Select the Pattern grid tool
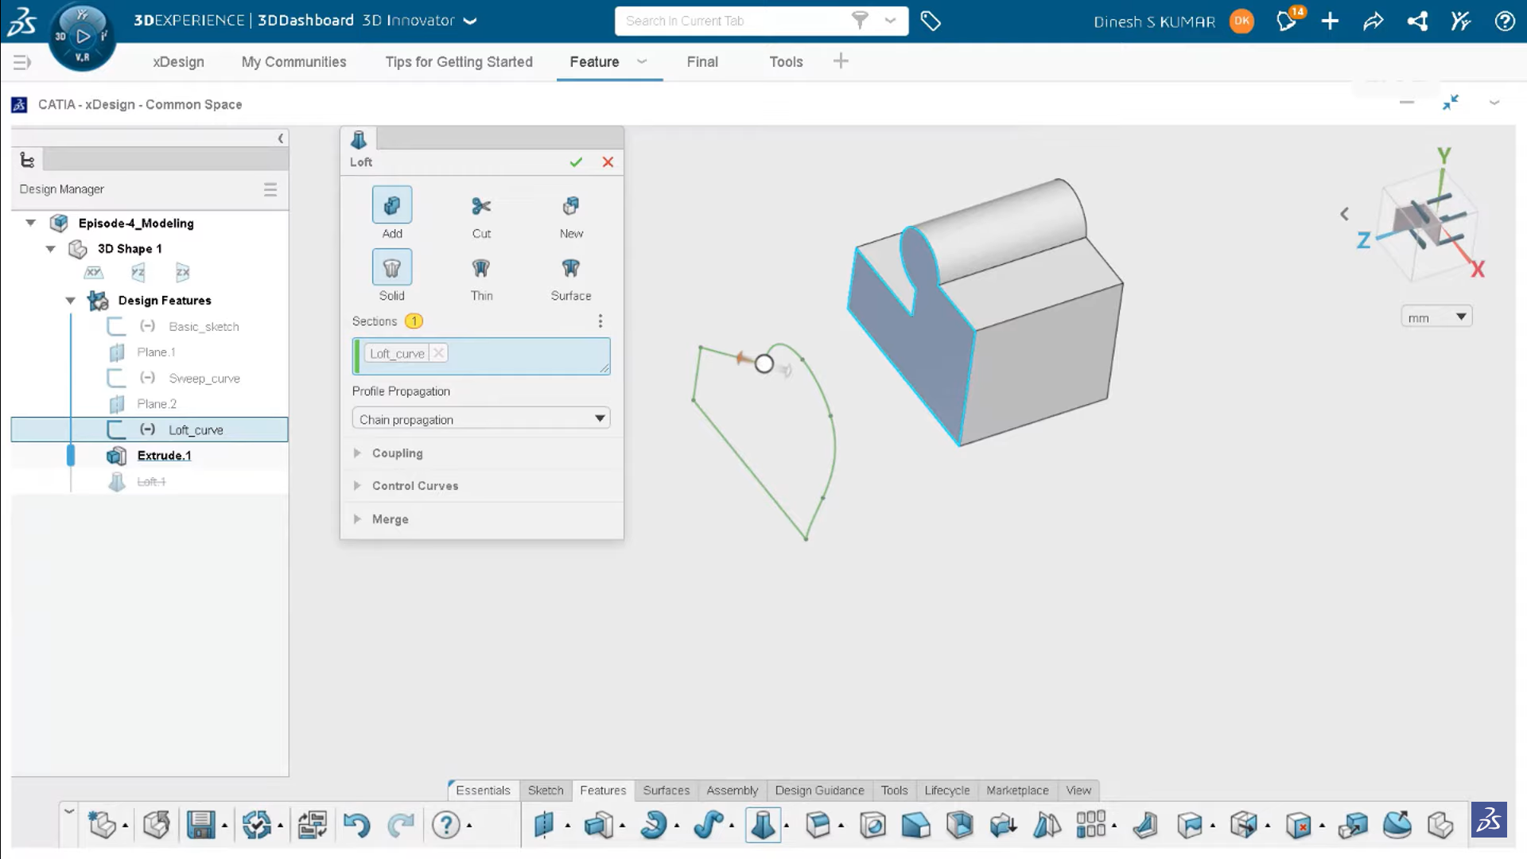This screenshot has height=859, width=1527. [1090, 825]
